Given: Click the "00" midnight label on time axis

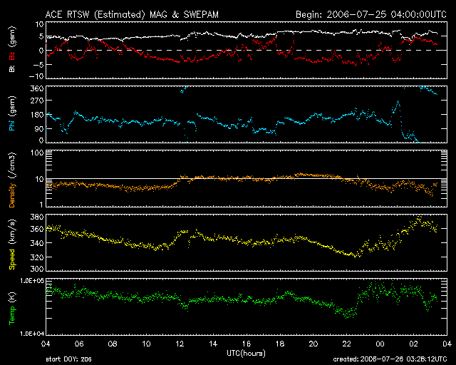Looking at the screenshot, I should click(380, 344).
